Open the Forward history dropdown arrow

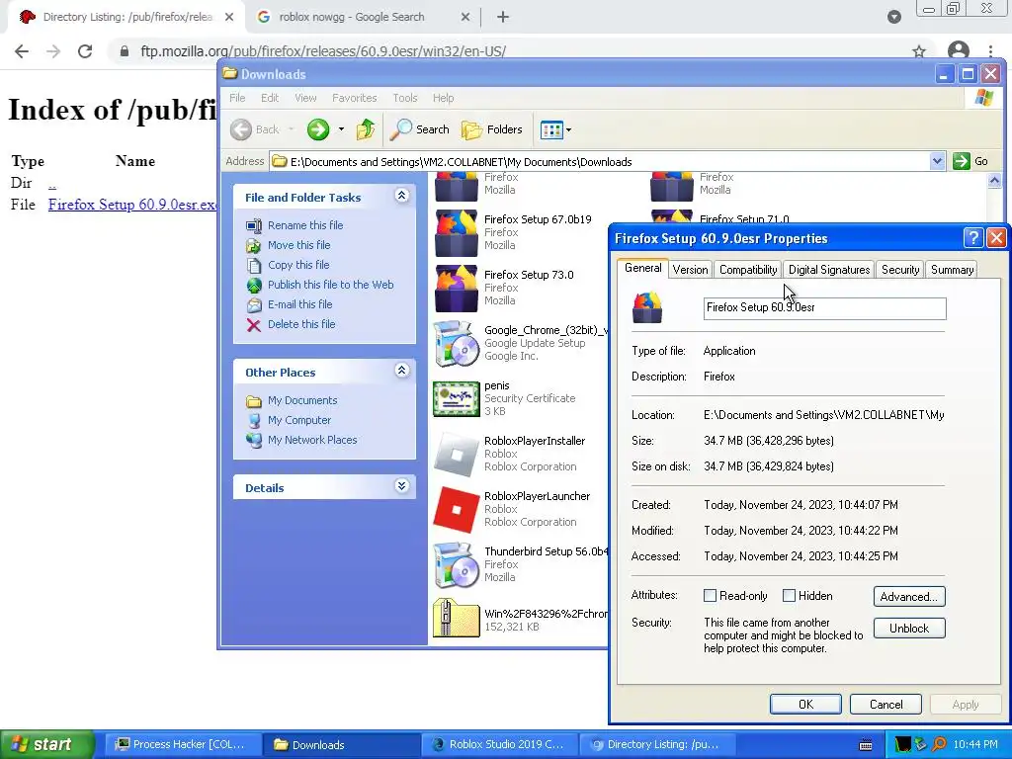tap(341, 129)
